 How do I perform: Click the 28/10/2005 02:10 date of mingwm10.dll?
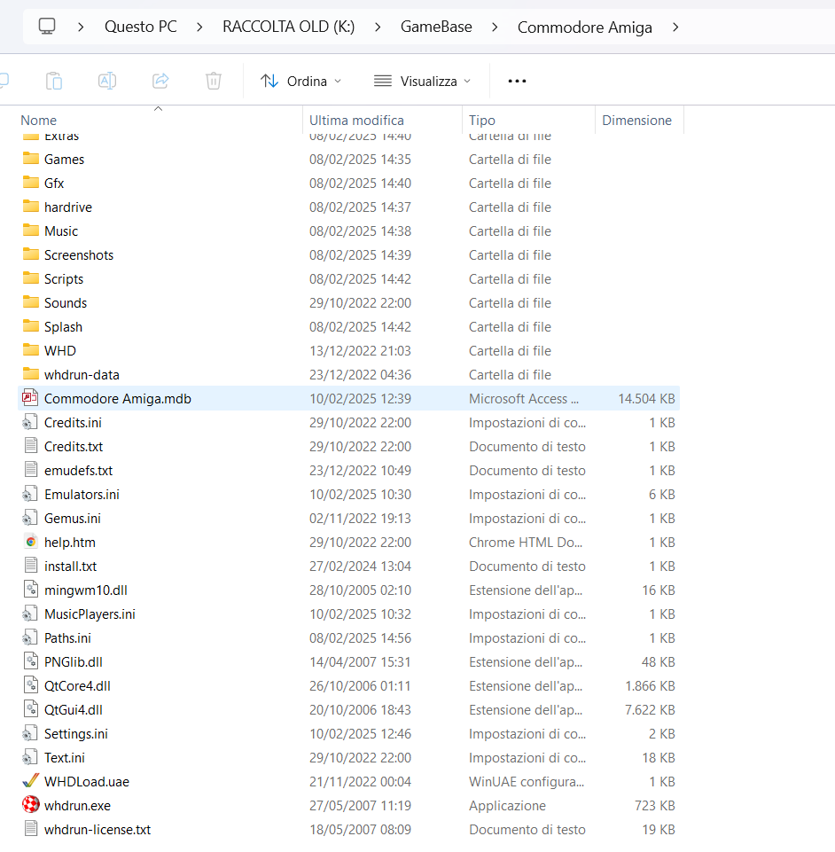360,590
